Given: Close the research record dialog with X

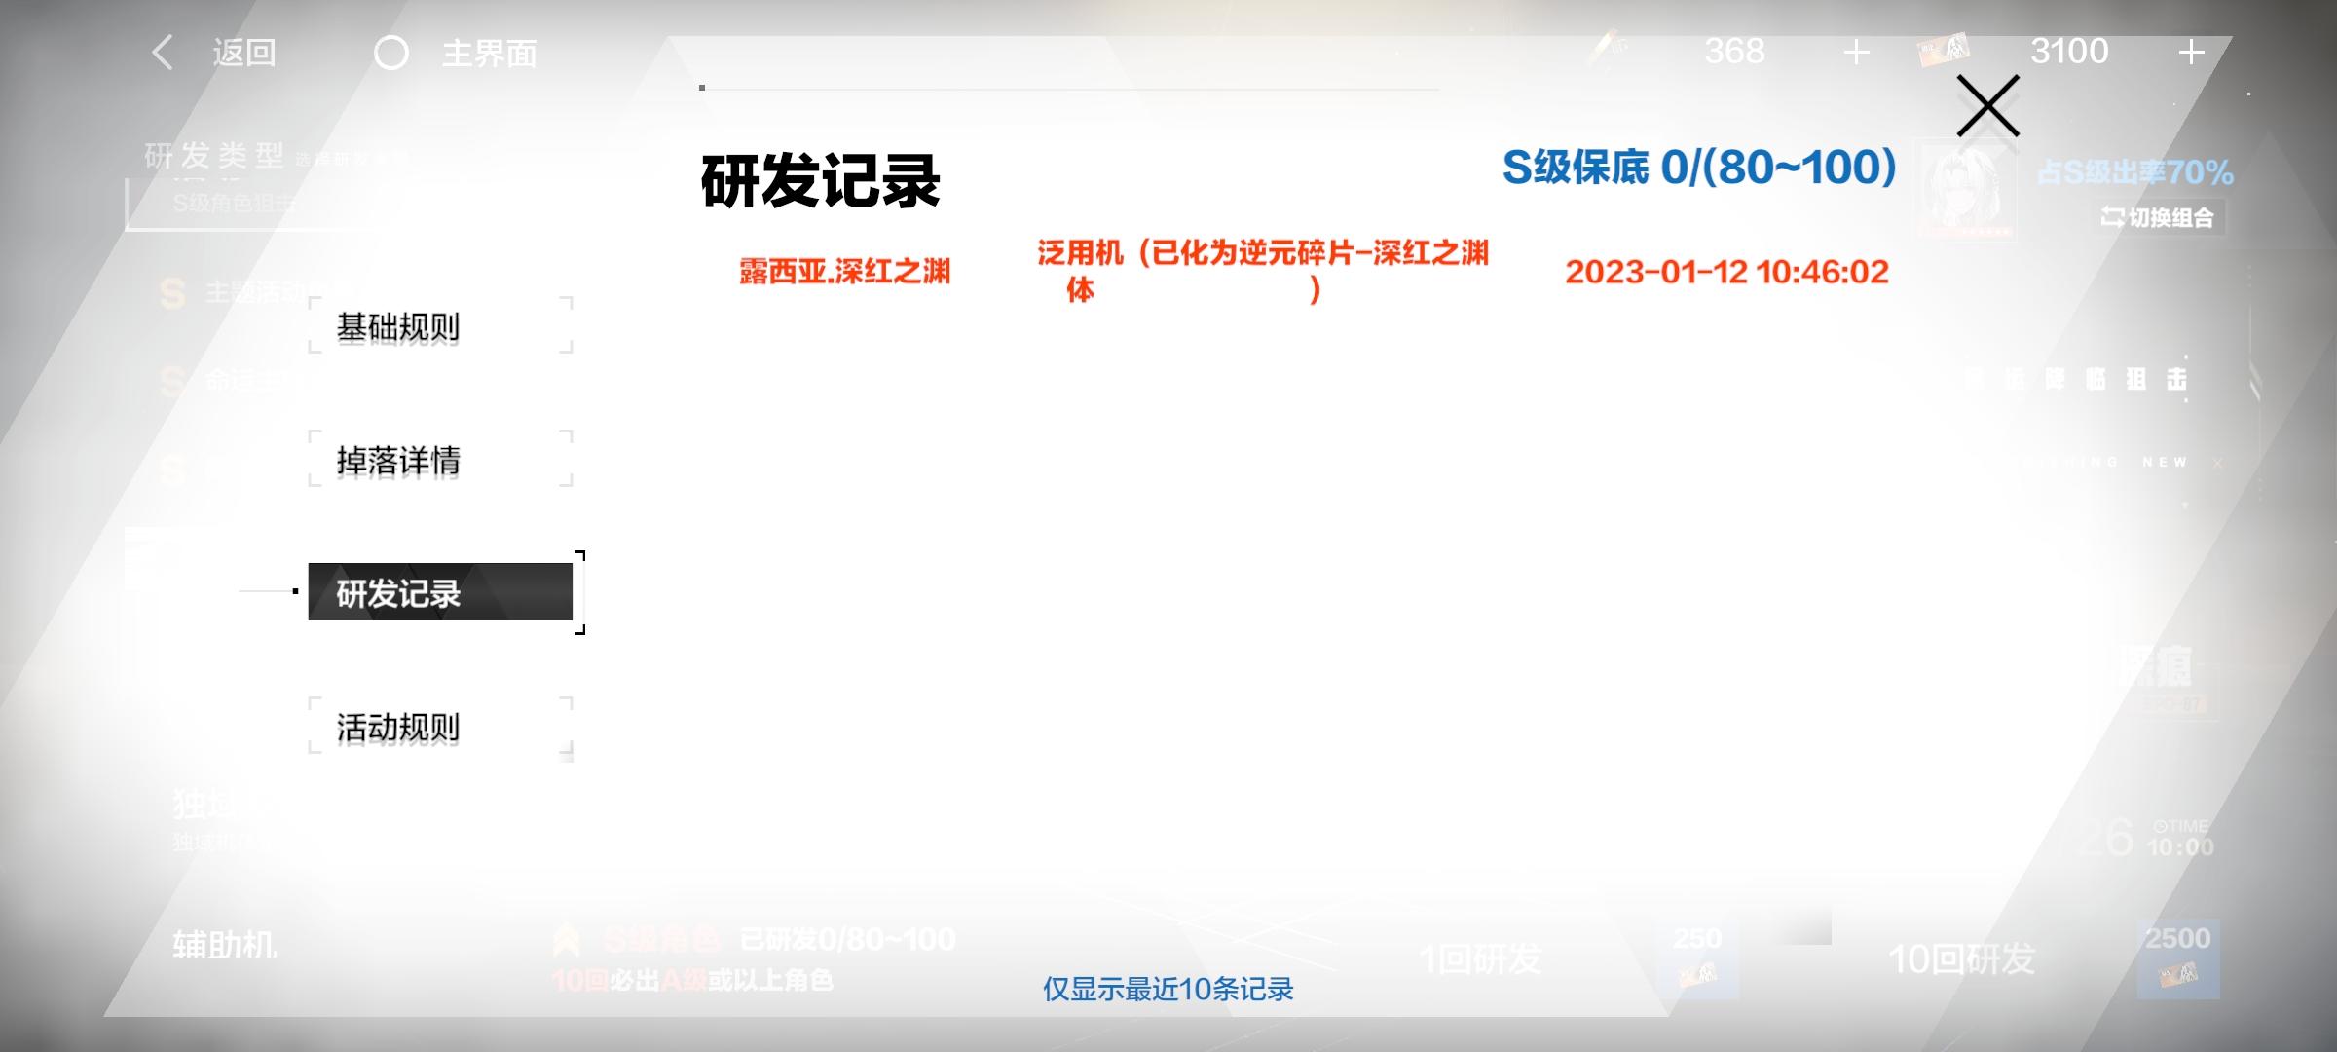Looking at the screenshot, I should tap(1987, 106).
